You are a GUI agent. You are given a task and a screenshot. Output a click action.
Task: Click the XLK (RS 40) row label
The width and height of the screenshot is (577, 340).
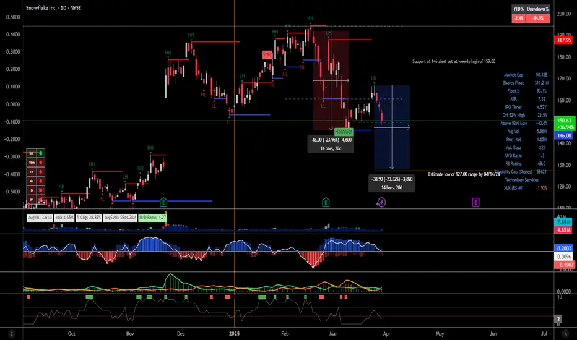513,188
